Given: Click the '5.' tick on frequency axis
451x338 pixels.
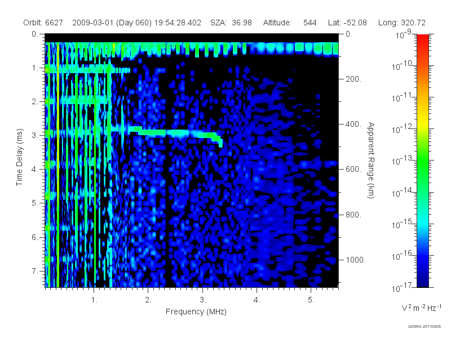Looking at the screenshot, I should click(x=311, y=300).
